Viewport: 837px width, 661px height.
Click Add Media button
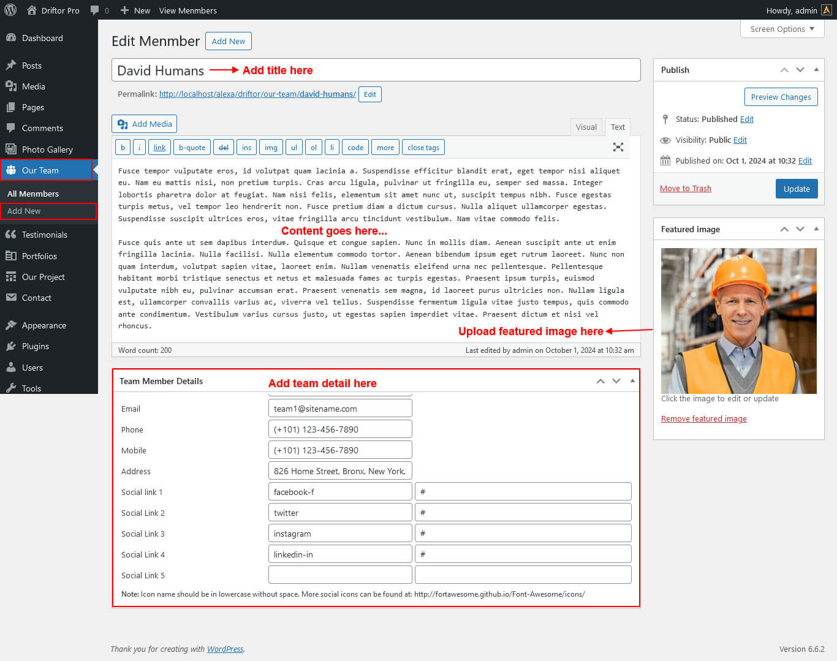tap(145, 124)
